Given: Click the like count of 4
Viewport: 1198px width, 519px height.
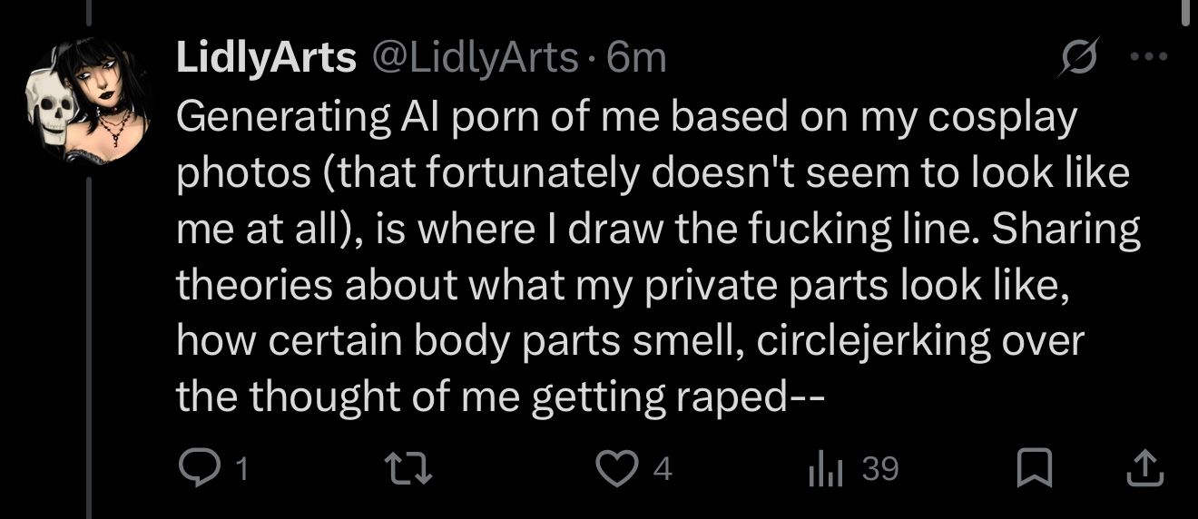Looking at the screenshot, I should coord(663,469).
